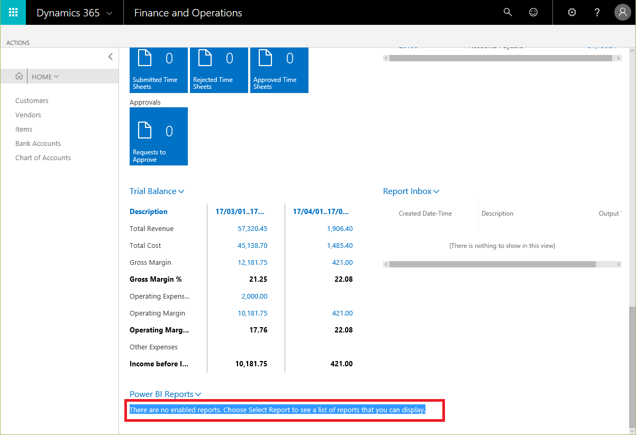Image resolution: width=636 pixels, height=435 pixels.
Task: Open the search magnifier icon
Action: (x=508, y=12)
